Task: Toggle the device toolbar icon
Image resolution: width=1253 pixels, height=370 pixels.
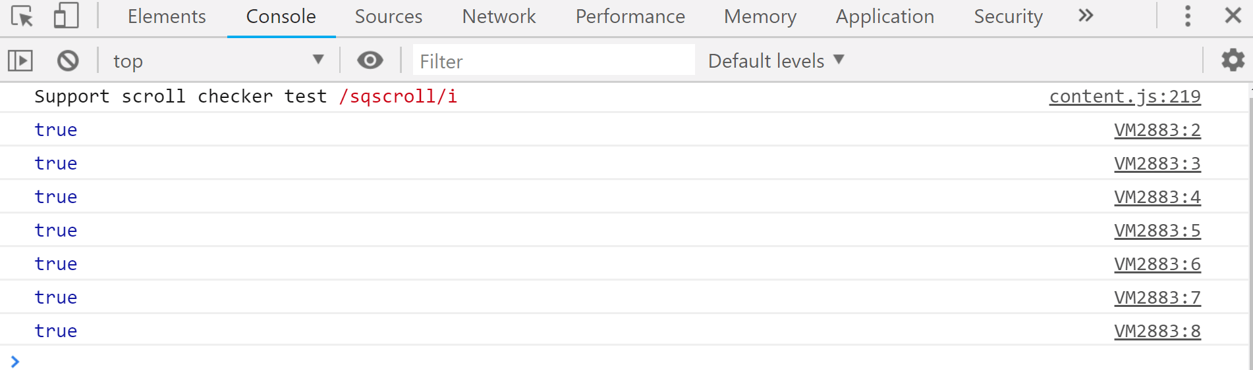Action: click(66, 16)
